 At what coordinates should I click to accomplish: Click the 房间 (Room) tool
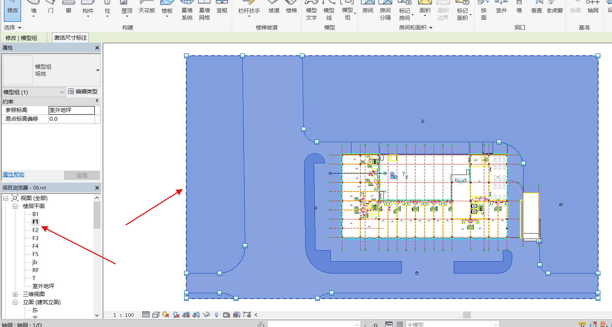point(367,8)
